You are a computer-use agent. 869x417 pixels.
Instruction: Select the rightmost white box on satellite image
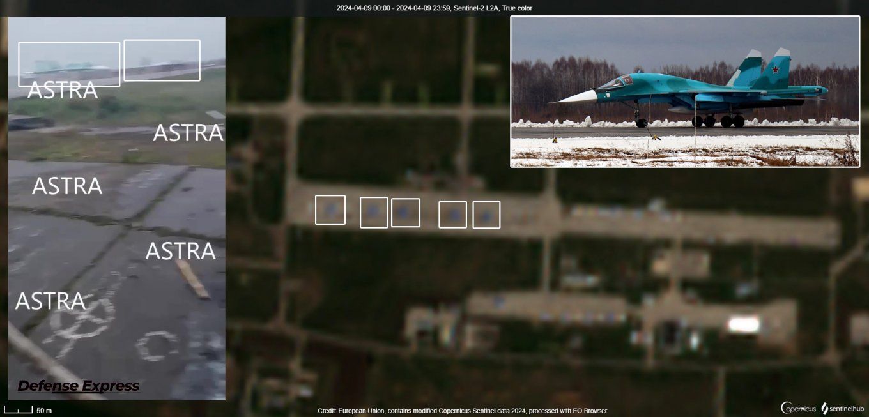pyautogui.click(x=486, y=215)
